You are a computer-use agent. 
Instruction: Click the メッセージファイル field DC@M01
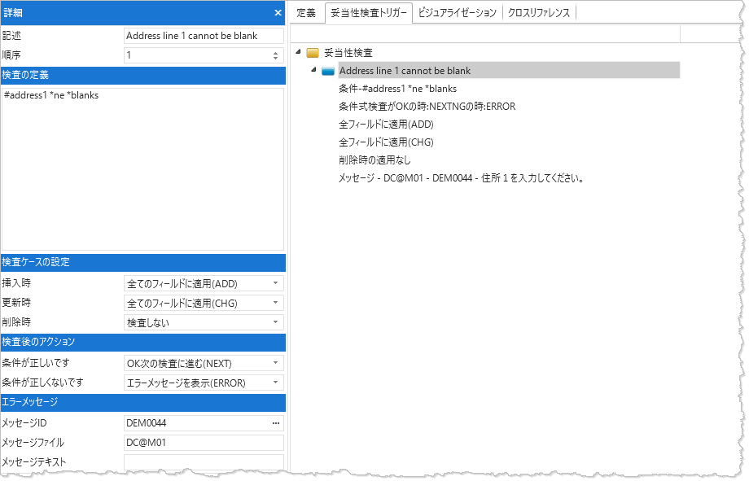tap(204, 443)
